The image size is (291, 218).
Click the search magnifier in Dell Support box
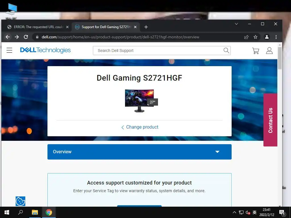click(226, 51)
